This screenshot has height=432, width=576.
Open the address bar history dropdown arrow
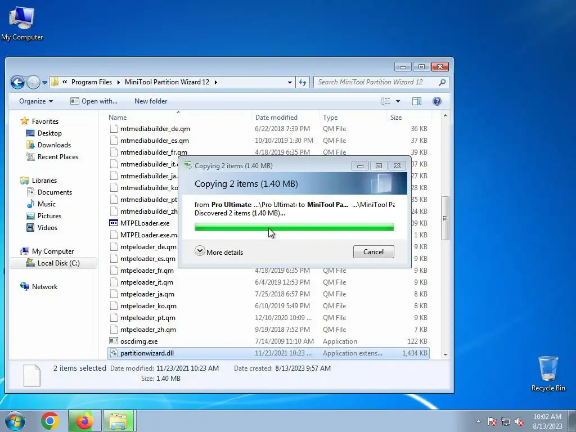(290, 82)
